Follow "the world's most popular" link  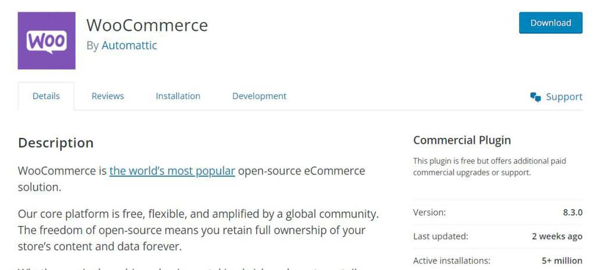pyautogui.click(x=172, y=171)
